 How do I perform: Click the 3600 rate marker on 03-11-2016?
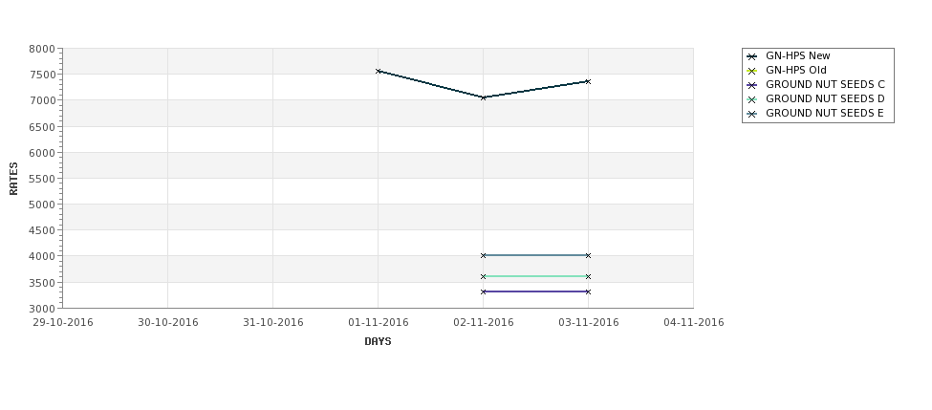589,276
